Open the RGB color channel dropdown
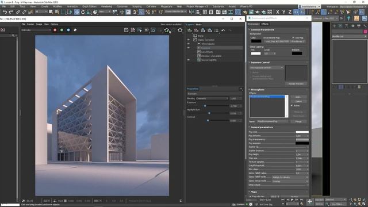This screenshot has height=207, width=368. 36,30
